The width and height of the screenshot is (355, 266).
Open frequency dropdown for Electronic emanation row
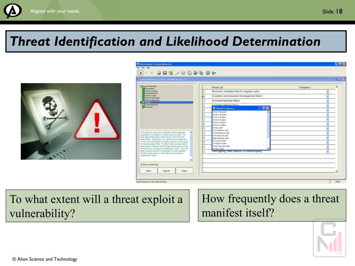[x=328, y=91]
